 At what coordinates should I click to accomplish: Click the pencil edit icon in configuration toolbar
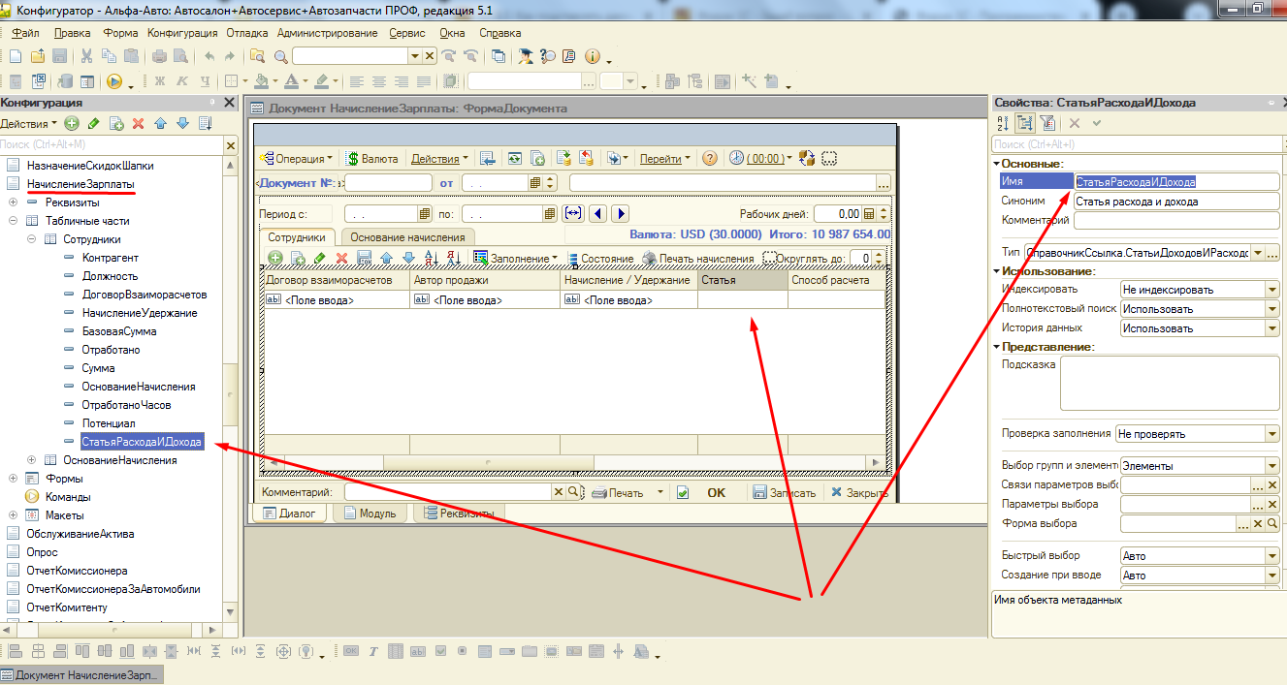(93, 124)
